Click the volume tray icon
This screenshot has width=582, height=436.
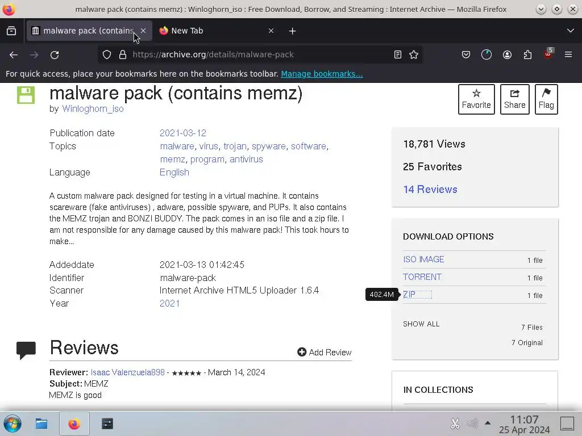472,423
